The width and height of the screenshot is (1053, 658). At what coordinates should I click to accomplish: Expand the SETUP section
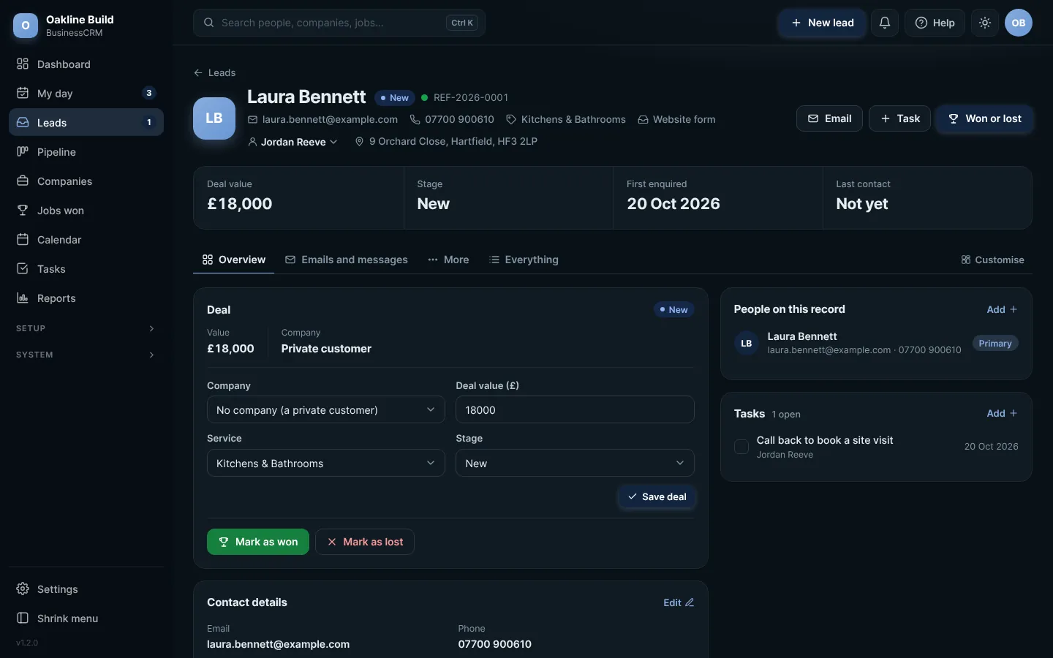pos(86,329)
